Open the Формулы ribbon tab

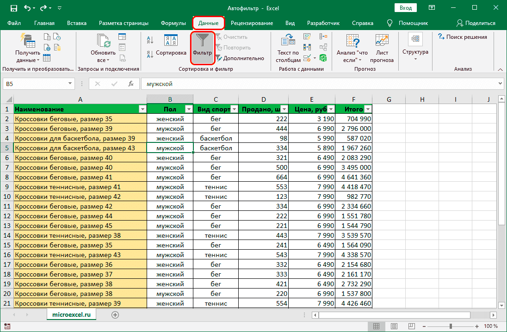[x=173, y=23]
